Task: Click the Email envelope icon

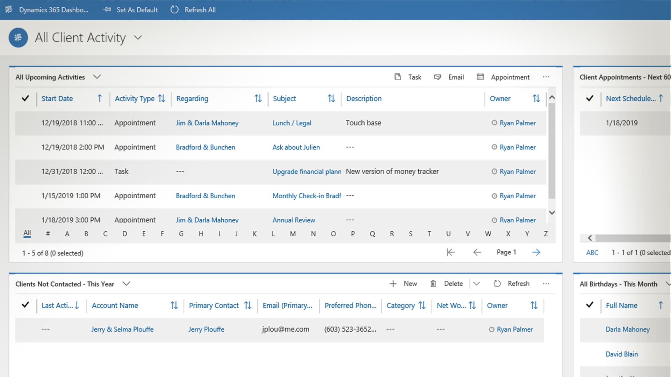Action: (437, 77)
